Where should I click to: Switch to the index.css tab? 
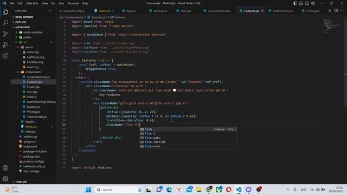106,11
